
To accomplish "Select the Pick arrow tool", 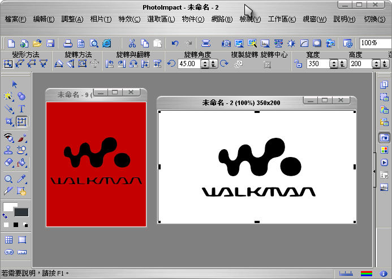I will (x=15, y=84).
